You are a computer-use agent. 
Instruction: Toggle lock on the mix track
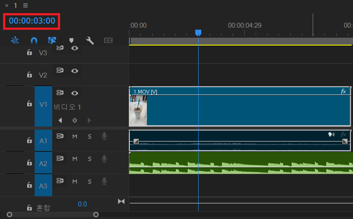coord(29,208)
